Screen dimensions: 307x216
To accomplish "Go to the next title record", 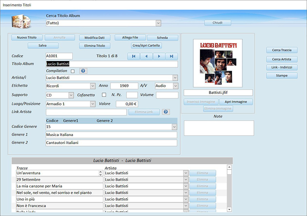I will click(x=159, y=56).
